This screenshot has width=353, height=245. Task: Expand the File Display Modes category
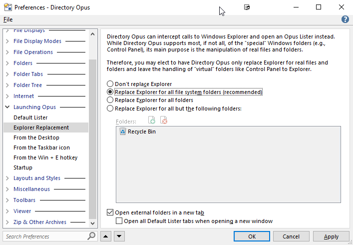pyautogui.click(x=7, y=41)
